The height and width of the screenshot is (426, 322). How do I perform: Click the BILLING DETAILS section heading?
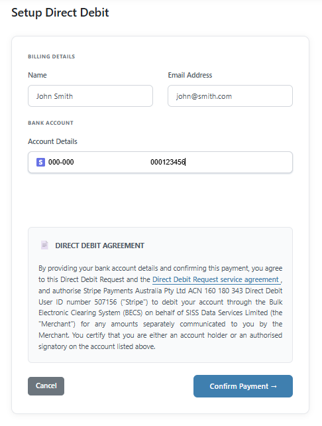pos(51,56)
